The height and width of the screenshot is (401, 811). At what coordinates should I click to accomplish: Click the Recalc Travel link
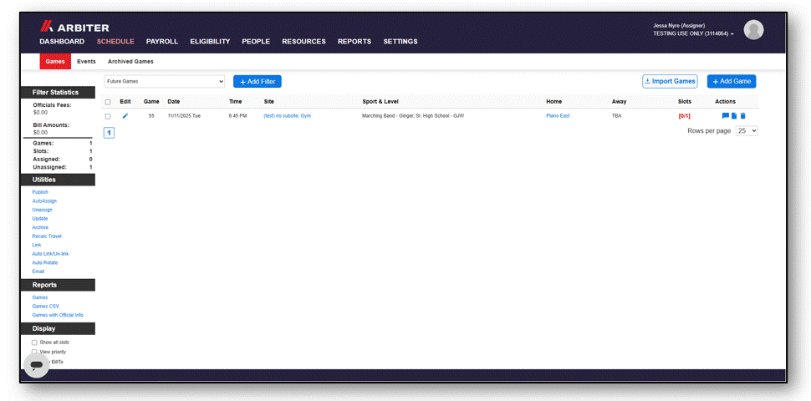47,236
